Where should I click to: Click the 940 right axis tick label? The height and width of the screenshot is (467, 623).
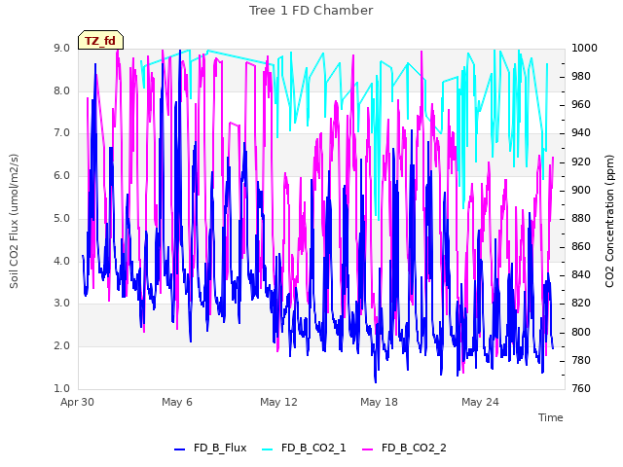tap(581, 133)
